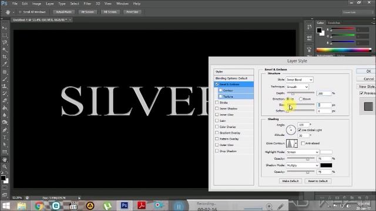This screenshot has width=376, height=211.
Task: Click the Reset to Default button
Action: [318, 181]
